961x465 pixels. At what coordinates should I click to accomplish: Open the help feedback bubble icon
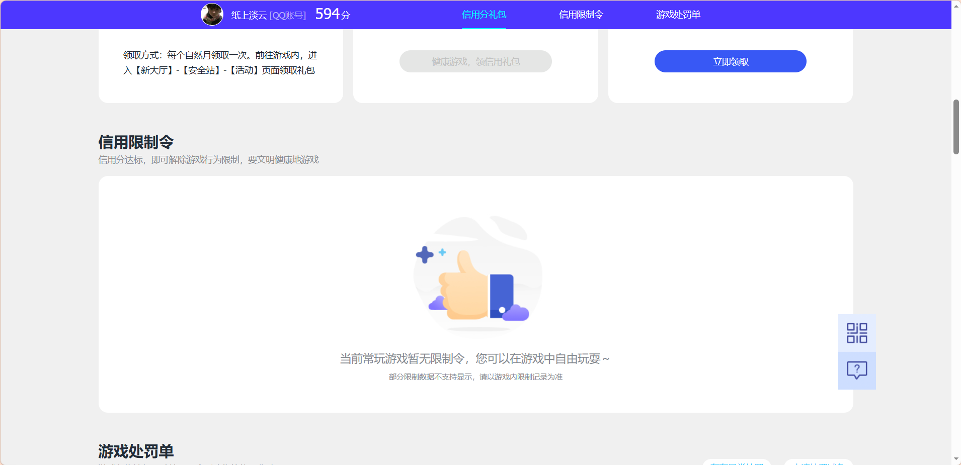point(856,370)
